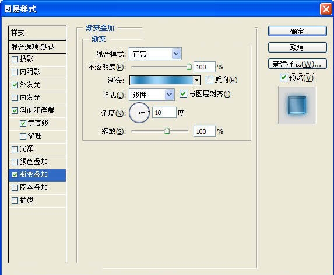Enable the 图案叠加 pattern overlay checkbox
334x275 pixels.
click(15, 188)
